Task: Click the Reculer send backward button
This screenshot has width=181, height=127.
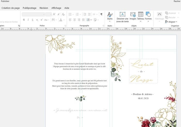Action: click(170, 17)
